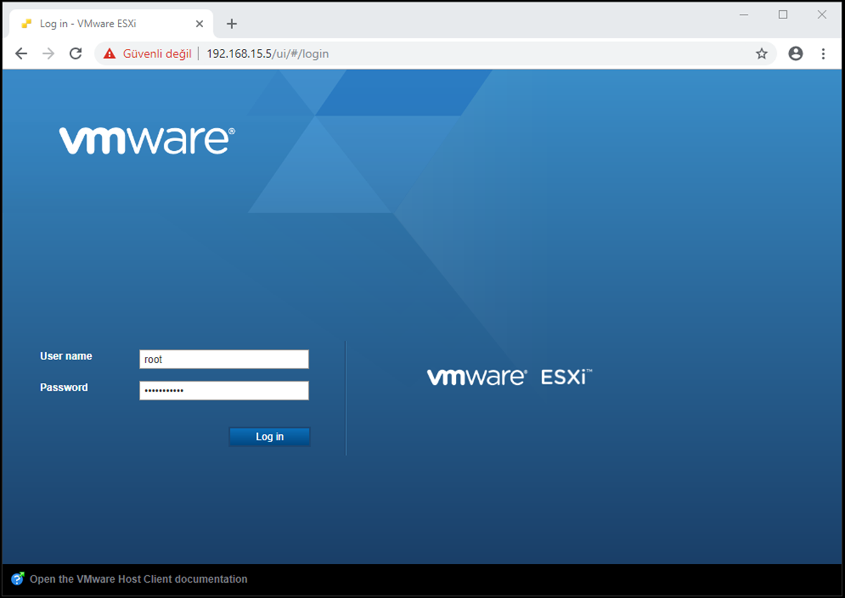This screenshot has width=845, height=598.
Task: Click the browser back arrow
Action: pyautogui.click(x=21, y=53)
